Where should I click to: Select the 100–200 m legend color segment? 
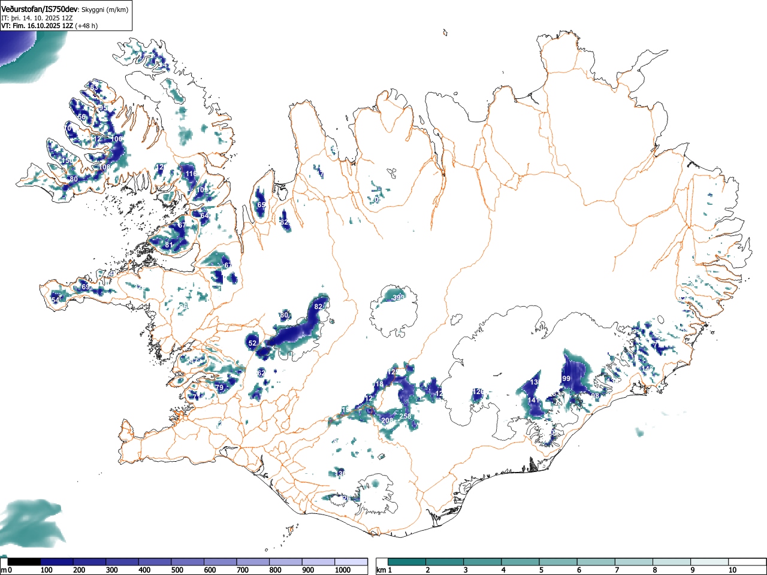click(x=57, y=562)
